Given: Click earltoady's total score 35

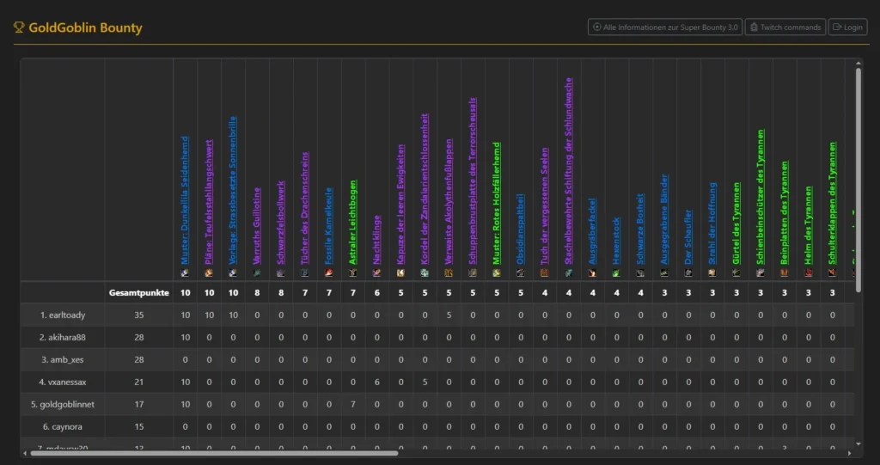Looking at the screenshot, I should coord(138,315).
